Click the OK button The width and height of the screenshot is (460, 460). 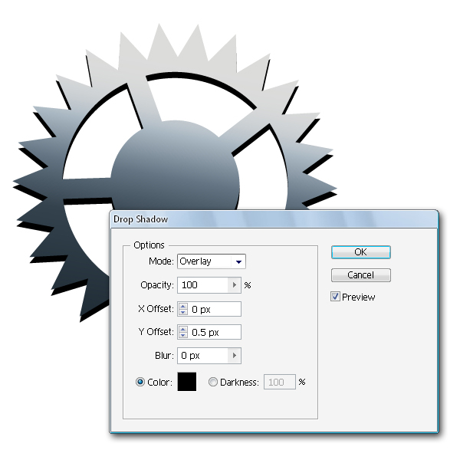click(360, 252)
